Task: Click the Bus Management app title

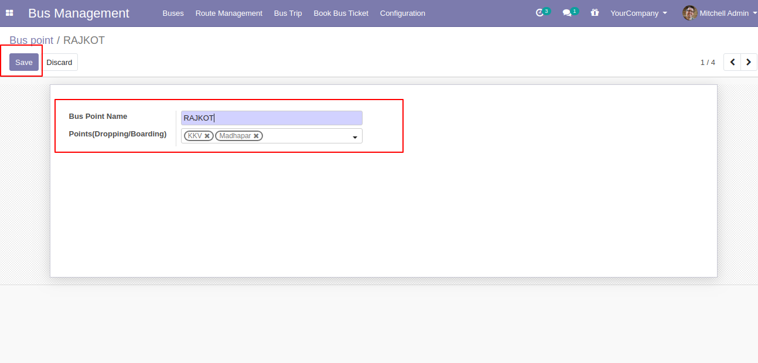Action: [x=78, y=13]
